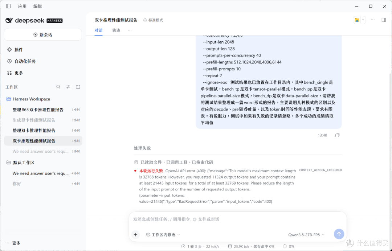The height and width of the screenshot is (251, 392).
Task: Open header more options ellipsis
Action: [373, 20]
